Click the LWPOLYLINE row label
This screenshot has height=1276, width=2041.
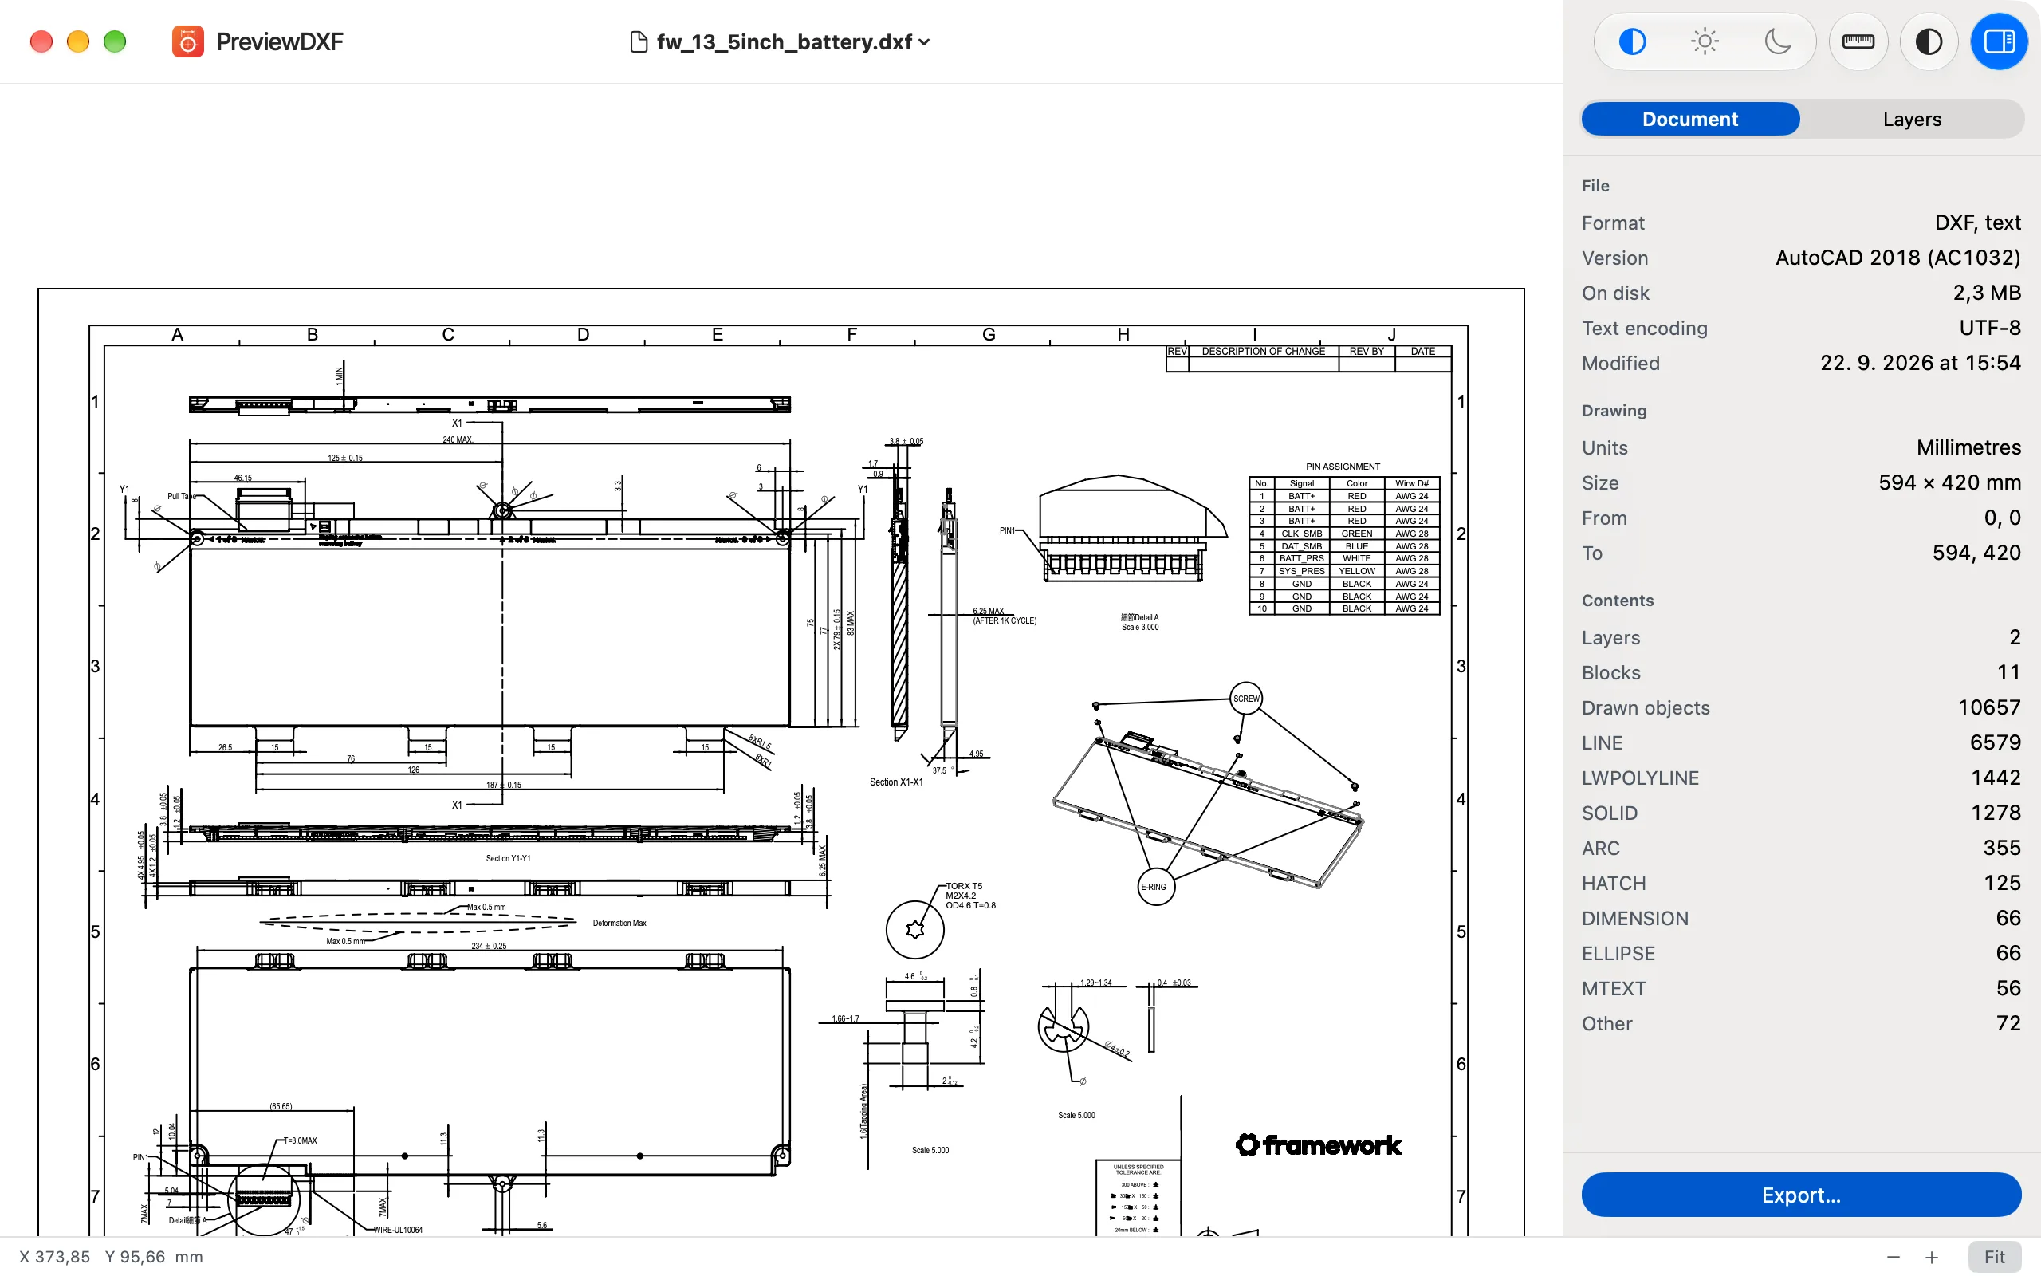(x=1641, y=778)
